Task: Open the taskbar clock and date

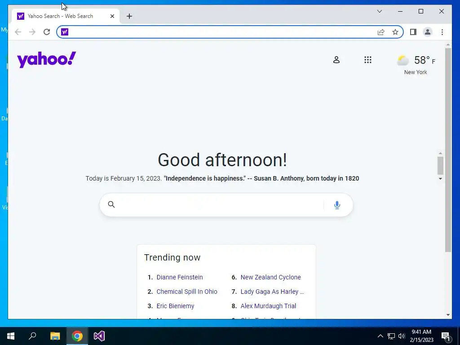Action: pos(421,336)
